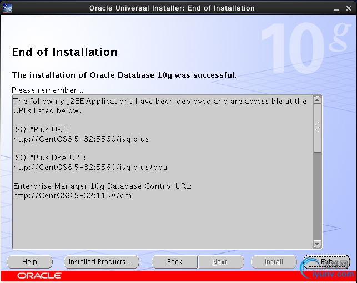
Task: Click the scrollbar track below the thumb
Action: pyautogui.click(x=318, y=196)
